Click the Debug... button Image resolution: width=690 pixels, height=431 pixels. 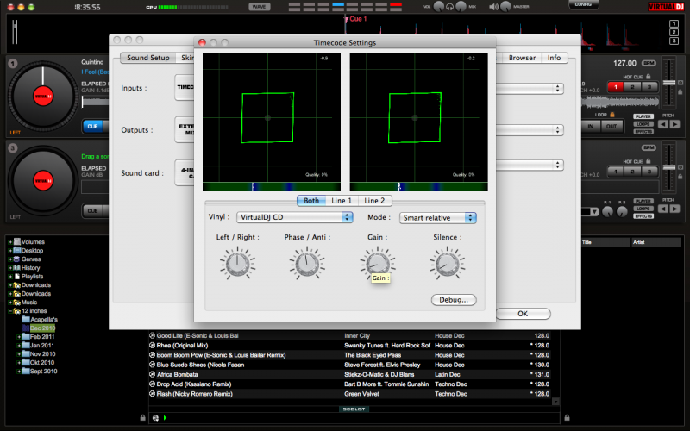454,300
